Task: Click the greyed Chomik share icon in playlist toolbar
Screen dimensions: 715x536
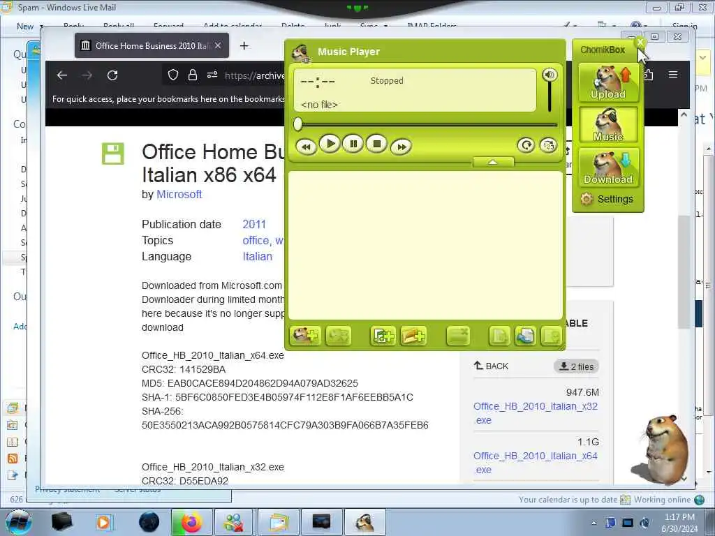Action: coord(338,336)
